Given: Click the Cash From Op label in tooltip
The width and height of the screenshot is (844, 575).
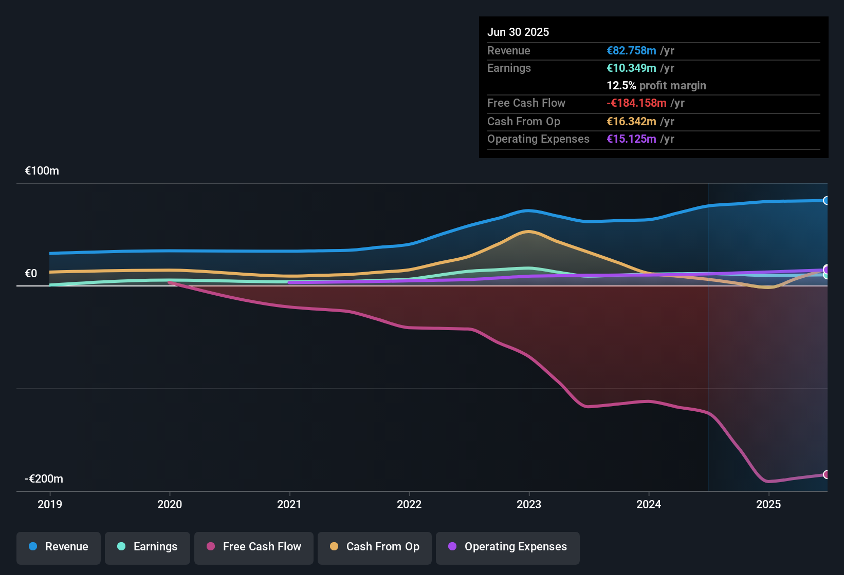Looking at the screenshot, I should pos(524,122).
